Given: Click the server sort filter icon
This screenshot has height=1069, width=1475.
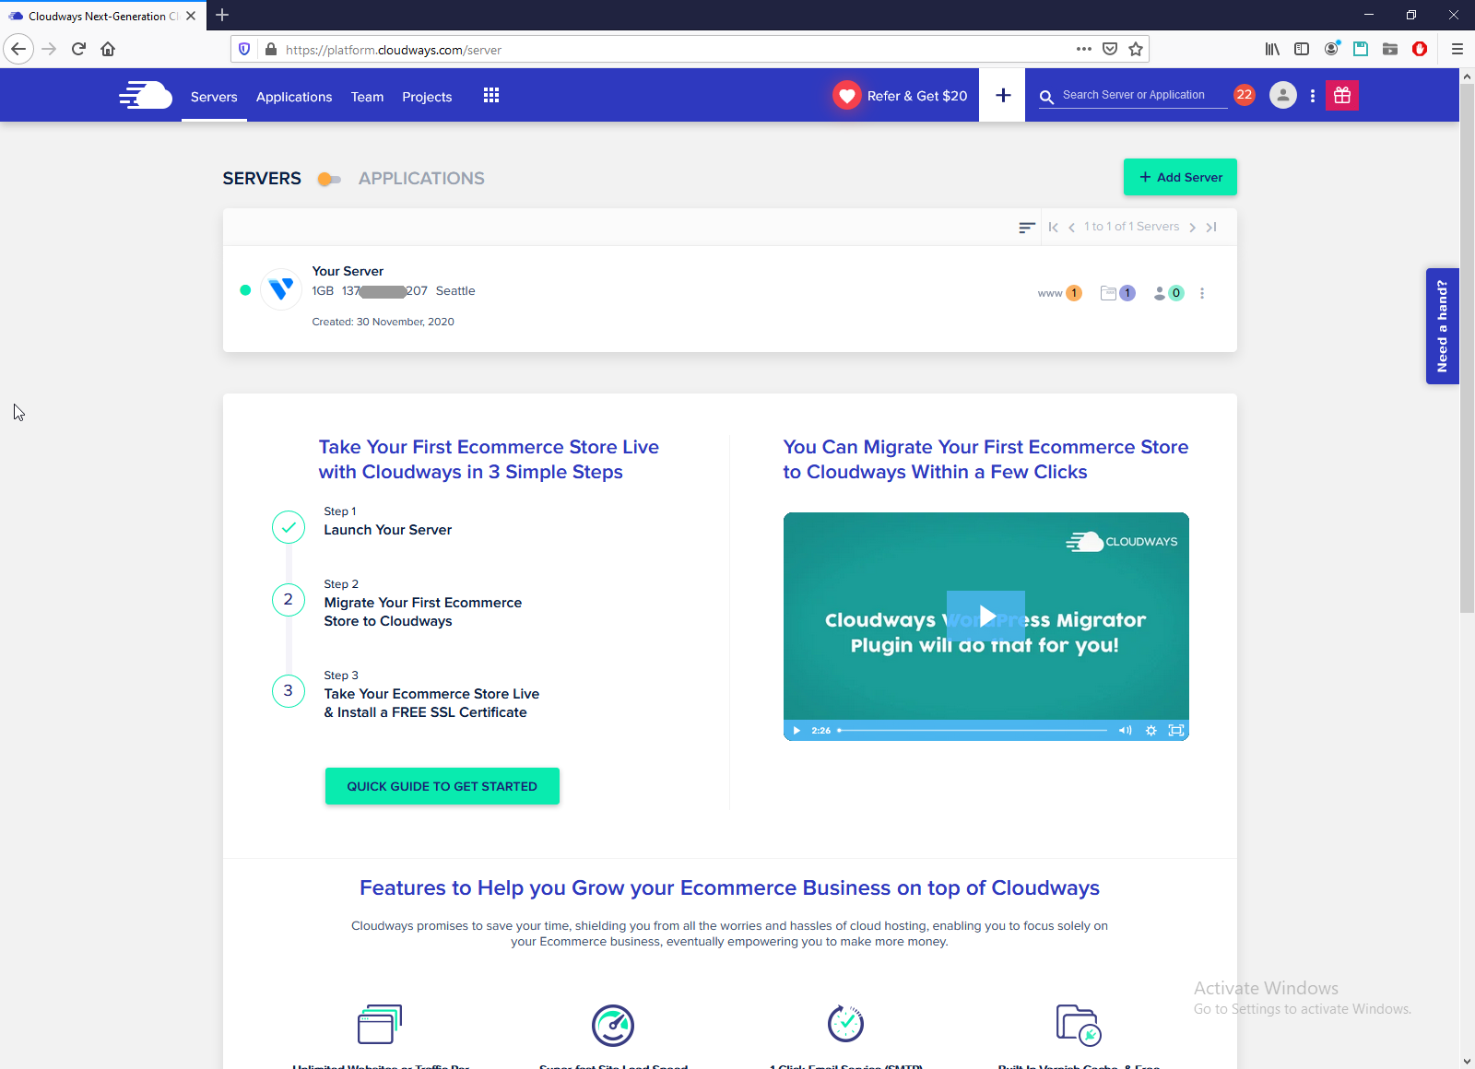Looking at the screenshot, I should (x=1026, y=227).
